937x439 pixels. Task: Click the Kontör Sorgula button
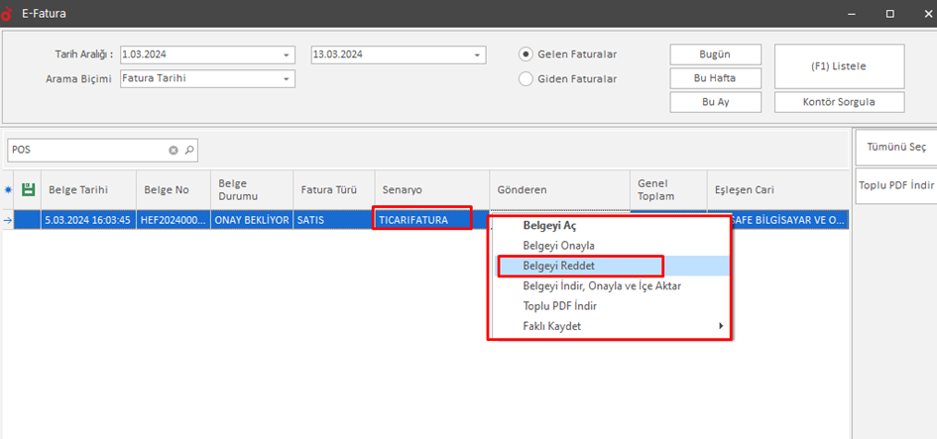click(x=840, y=102)
